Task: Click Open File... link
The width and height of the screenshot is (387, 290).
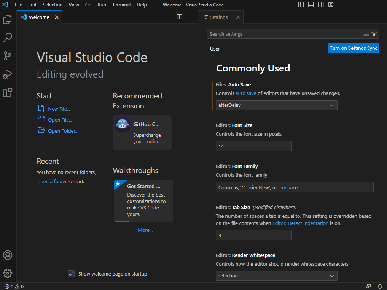Action: (x=60, y=120)
